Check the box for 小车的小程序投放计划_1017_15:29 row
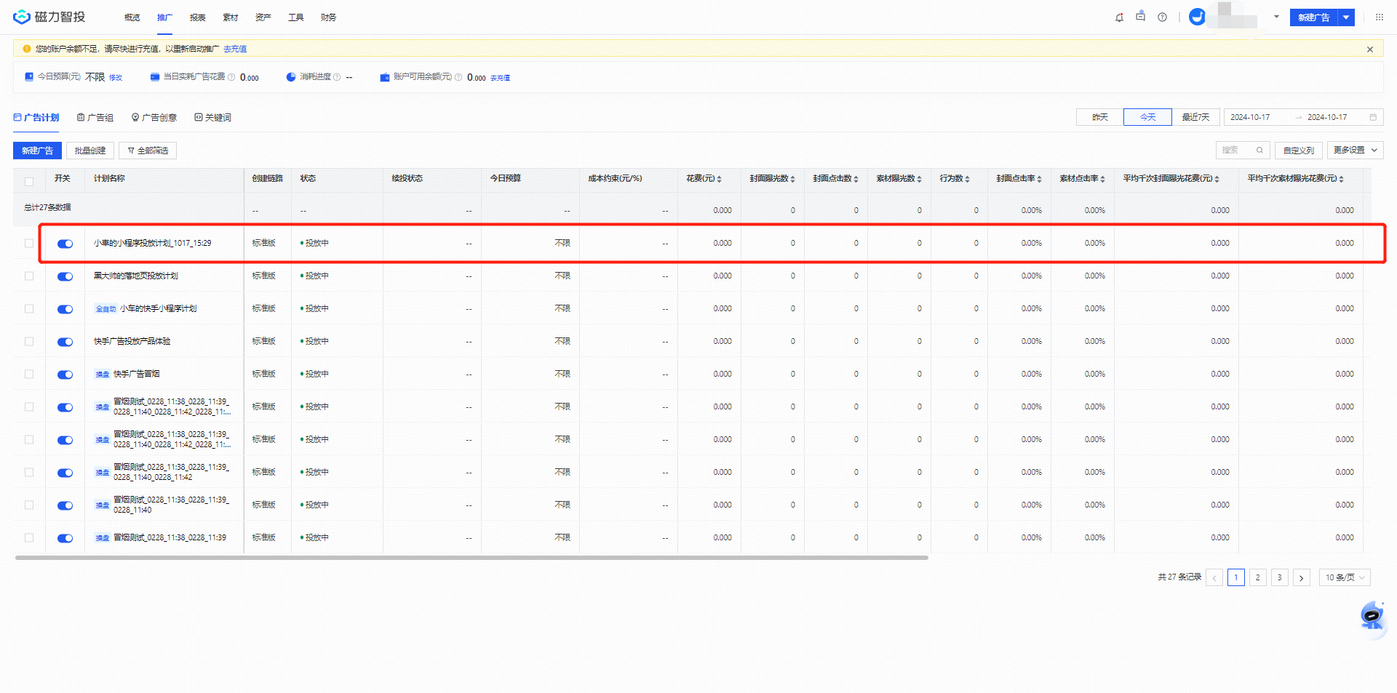Viewport: 1397px width, 693px height. (x=29, y=244)
